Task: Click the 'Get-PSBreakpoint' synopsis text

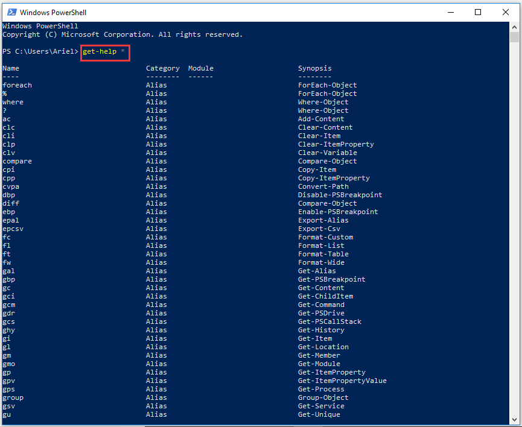Action: (332, 280)
